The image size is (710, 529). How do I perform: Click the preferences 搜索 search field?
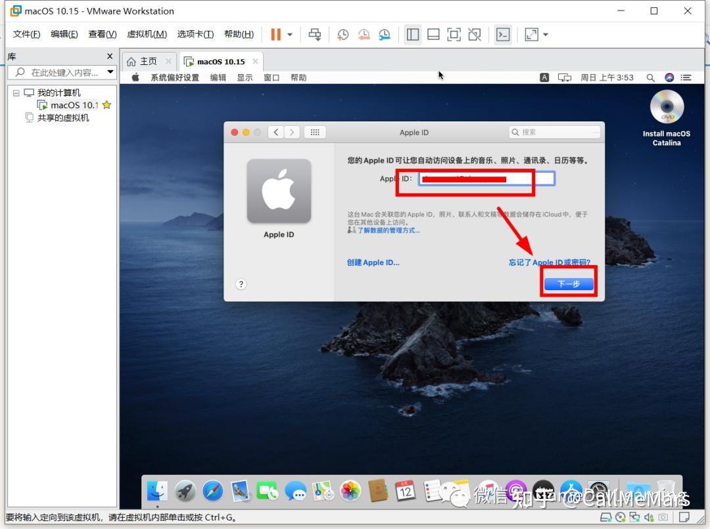coord(555,132)
